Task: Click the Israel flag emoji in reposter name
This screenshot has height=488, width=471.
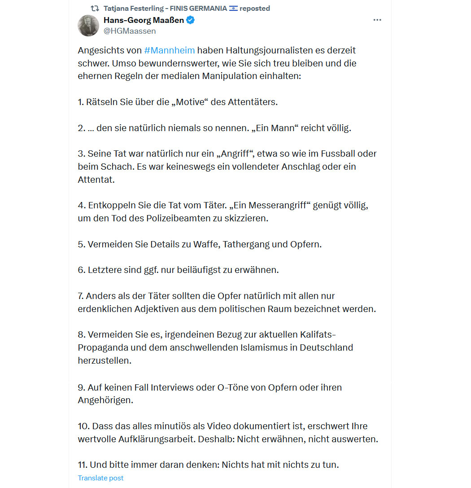Action: 233,9
